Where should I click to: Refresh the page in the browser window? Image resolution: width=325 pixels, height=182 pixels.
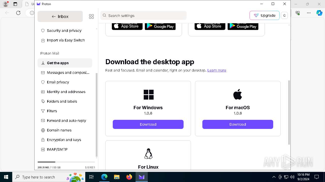(18, 13)
